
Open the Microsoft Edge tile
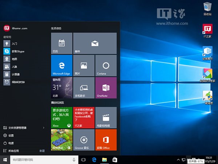click(62, 65)
